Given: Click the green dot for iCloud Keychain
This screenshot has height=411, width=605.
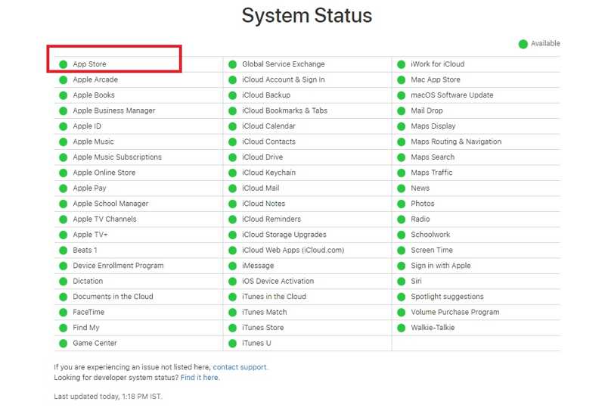Looking at the screenshot, I should [x=232, y=173].
